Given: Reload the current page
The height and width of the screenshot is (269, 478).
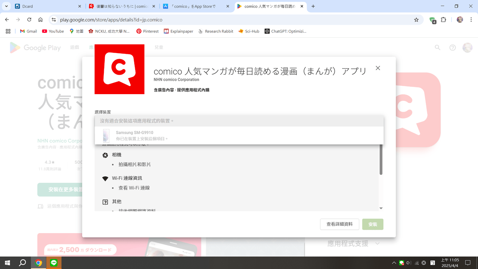Looking at the screenshot, I should [29, 20].
